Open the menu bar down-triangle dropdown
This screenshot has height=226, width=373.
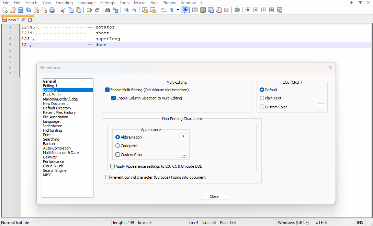point(360,3)
